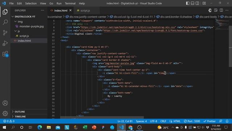This screenshot has height=131, width=232.
Task: Click CRLF end of line selector
Action: (x=163, y=121)
